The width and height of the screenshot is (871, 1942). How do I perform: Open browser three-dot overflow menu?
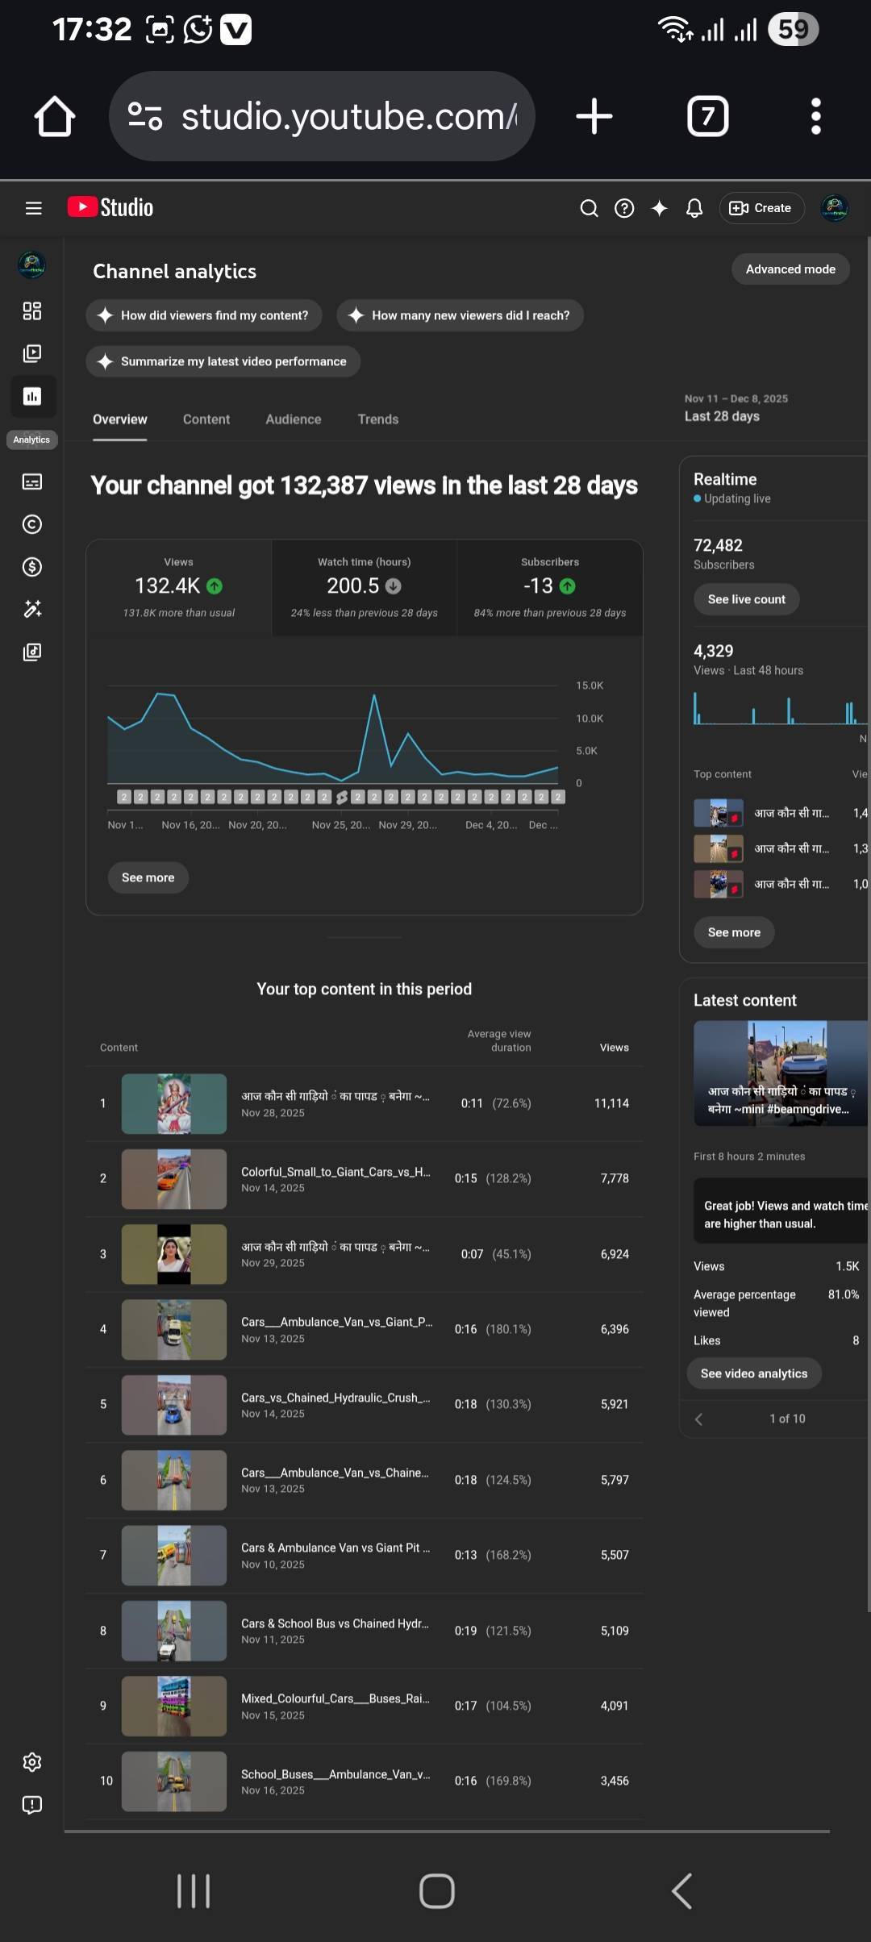point(815,116)
